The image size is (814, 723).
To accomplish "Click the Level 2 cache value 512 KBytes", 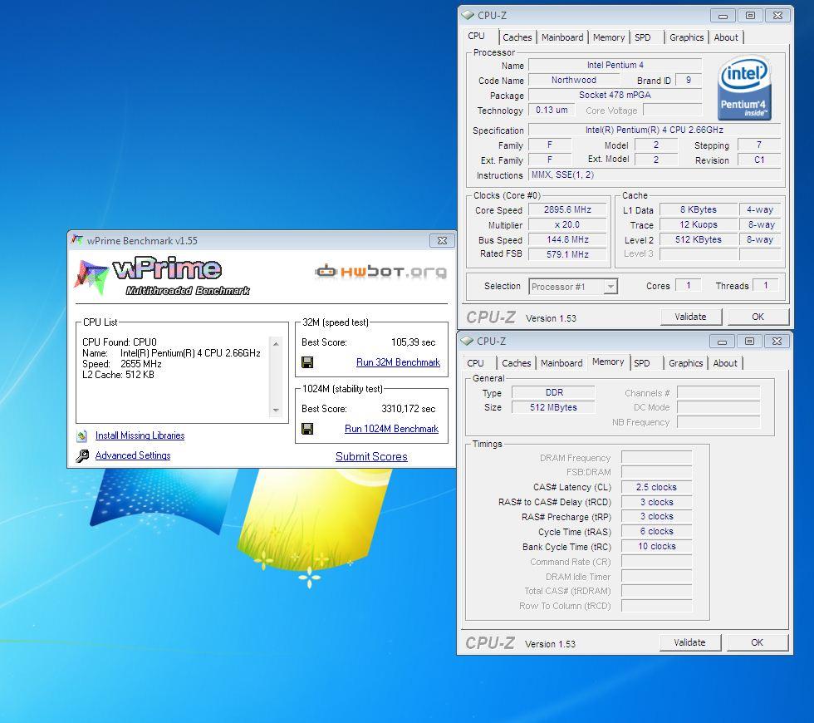I will [699, 239].
